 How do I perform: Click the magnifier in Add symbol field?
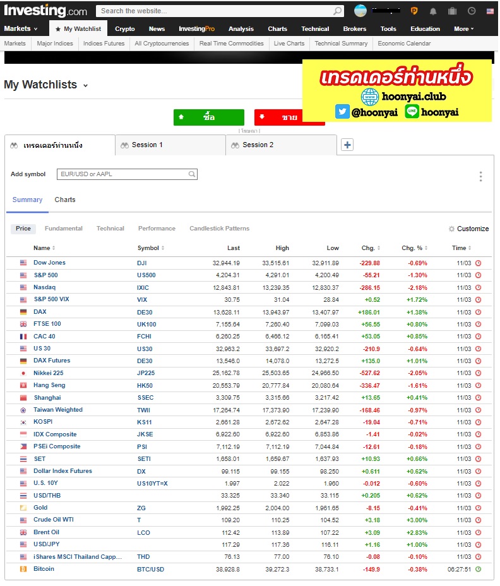192,174
